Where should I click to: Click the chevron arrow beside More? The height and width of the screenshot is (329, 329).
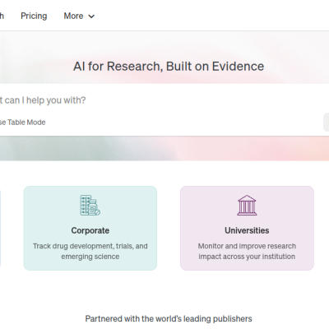pos(91,16)
